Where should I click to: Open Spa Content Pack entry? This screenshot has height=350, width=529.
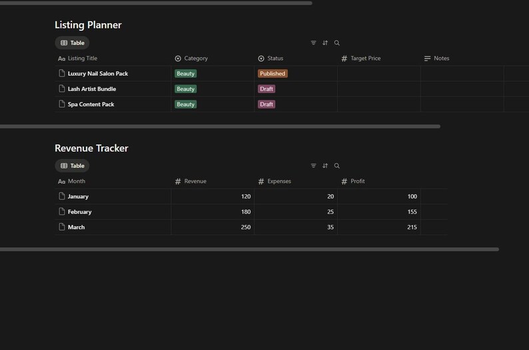[91, 104]
